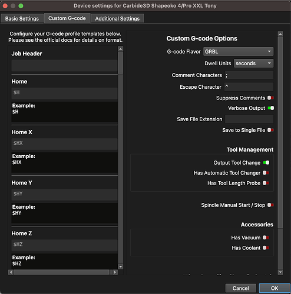This screenshot has height=294, width=291.
Task: Click the Home X template field $HX
Action: [64, 144]
